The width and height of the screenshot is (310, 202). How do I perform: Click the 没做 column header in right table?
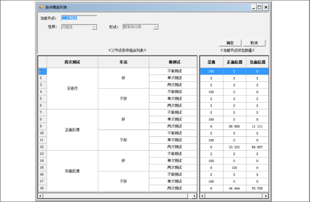(x=211, y=62)
